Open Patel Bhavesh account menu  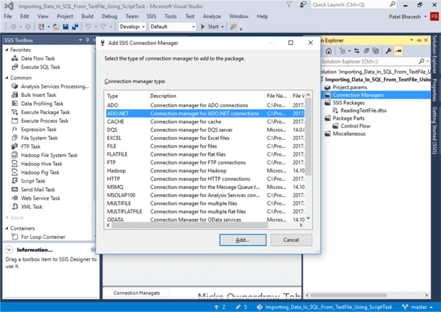coord(407,17)
